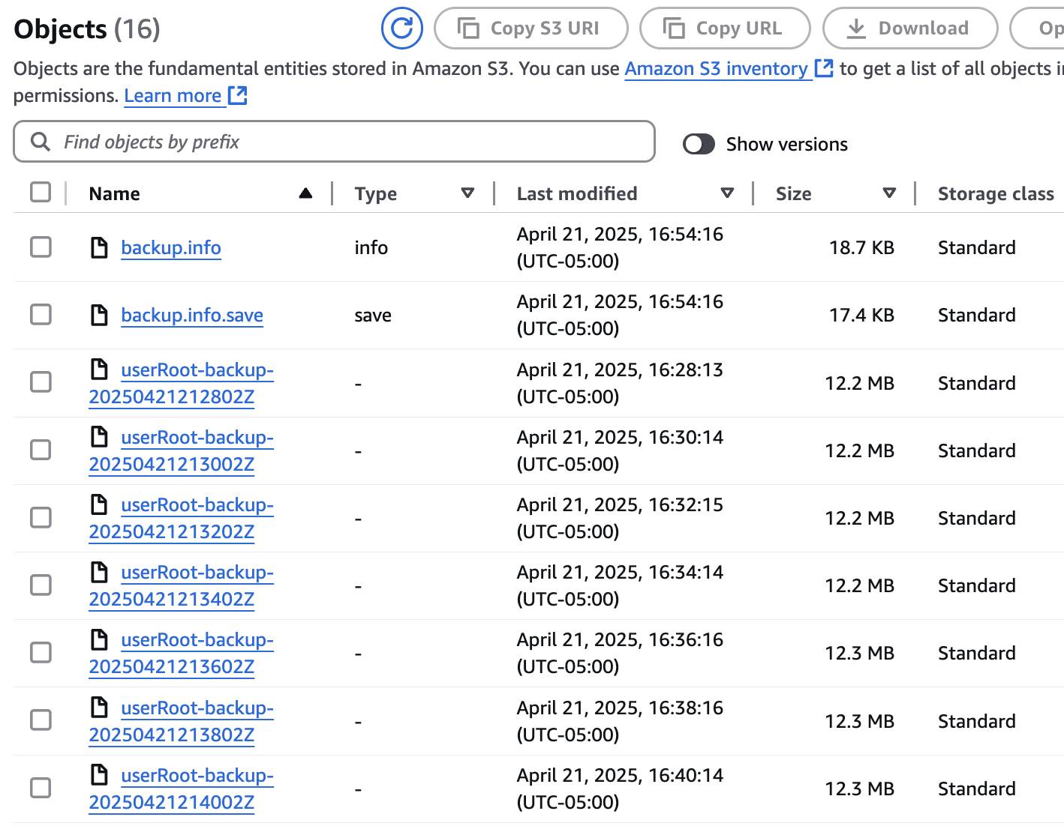Click the file icon beside backup.info.save

(99, 315)
